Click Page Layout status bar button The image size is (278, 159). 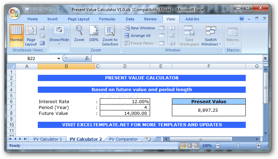[190, 146]
